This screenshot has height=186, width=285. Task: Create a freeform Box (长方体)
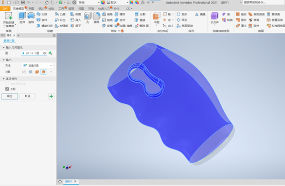[215, 18]
